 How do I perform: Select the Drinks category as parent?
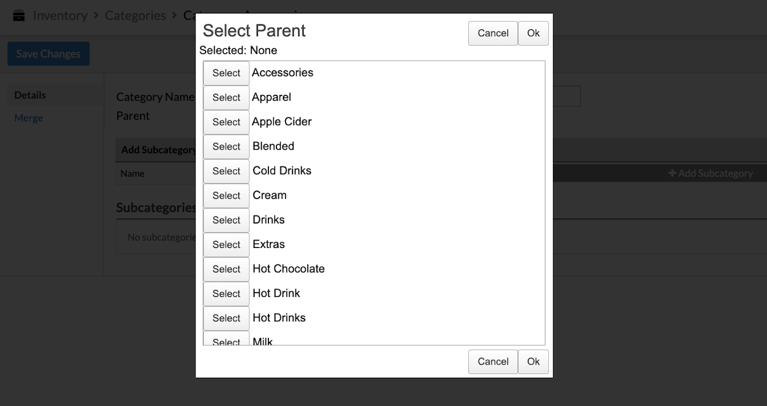click(x=226, y=220)
